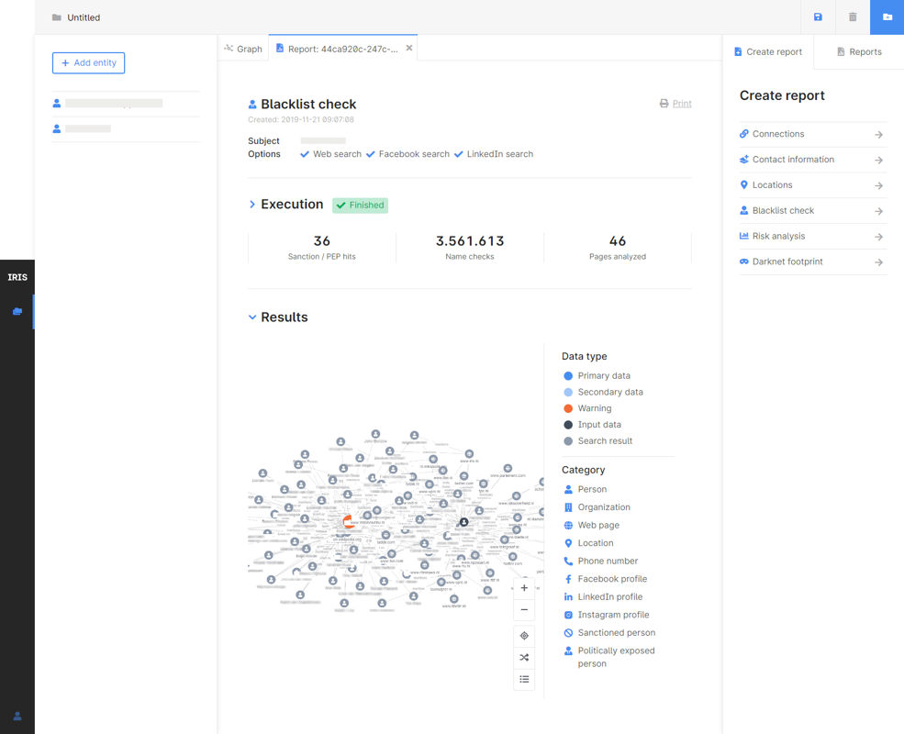Toggle LinkedIn search option checkmark
The image size is (904, 734).
point(458,154)
